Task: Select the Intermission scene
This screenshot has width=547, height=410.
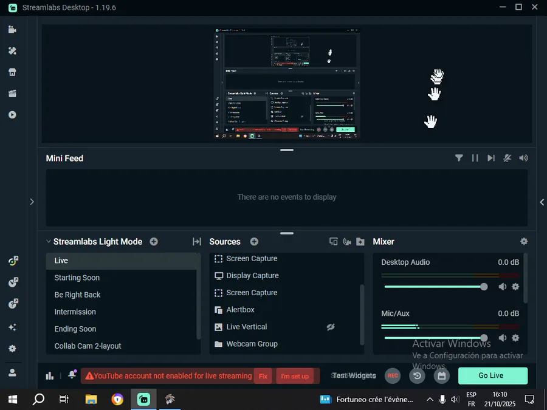Action: 122,312
